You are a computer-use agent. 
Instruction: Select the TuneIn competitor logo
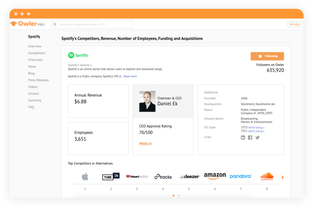[111, 176]
